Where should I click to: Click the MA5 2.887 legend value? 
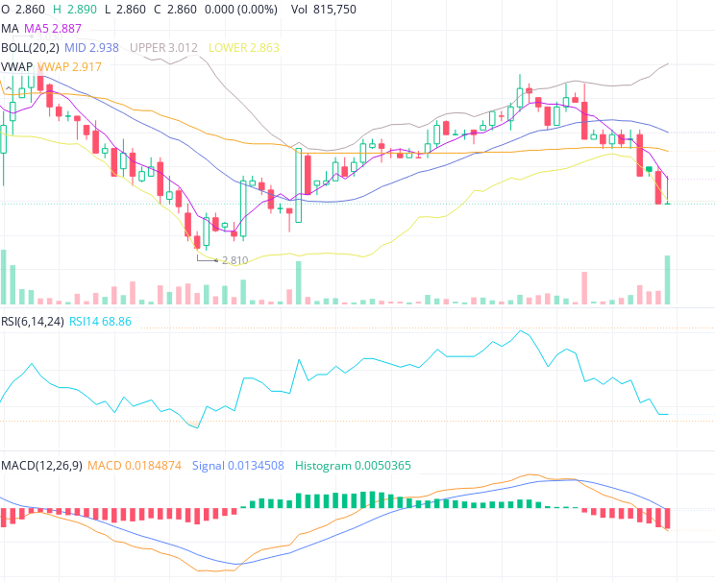click(53, 29)
